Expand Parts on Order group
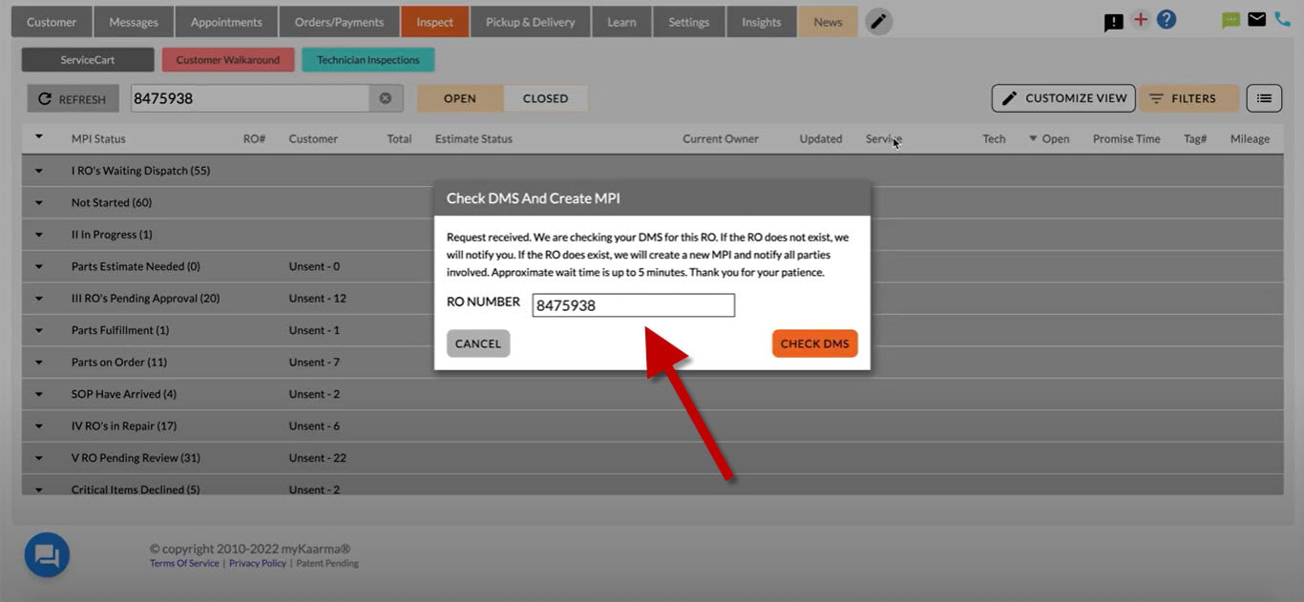1304x602 pixels. tap(39, 363)
